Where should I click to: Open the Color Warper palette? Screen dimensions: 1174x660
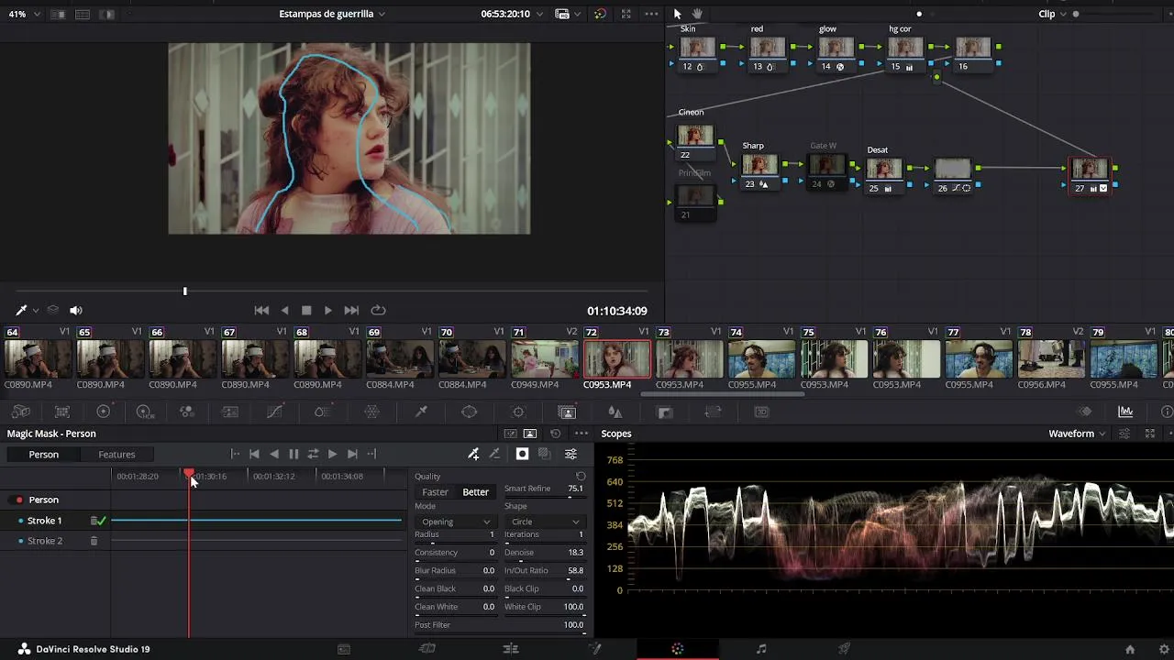(372, 412)
